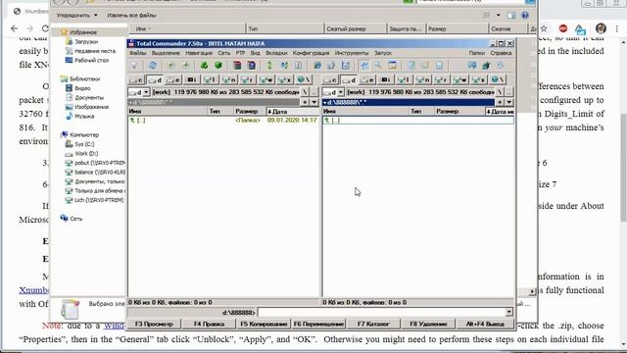Open Network Neighborhood button in left drive bar
Viewport: 627px width, 353px height.
click(x=304, y=80)
